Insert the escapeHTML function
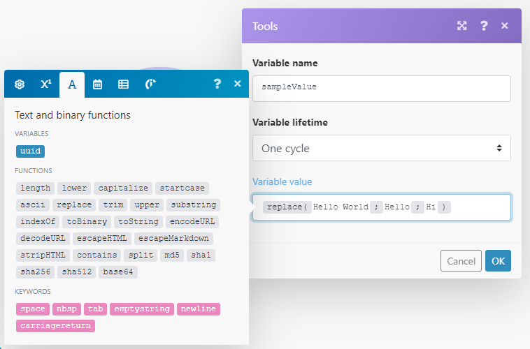Viewport: 530px width, 349px height. click(102, 238)
